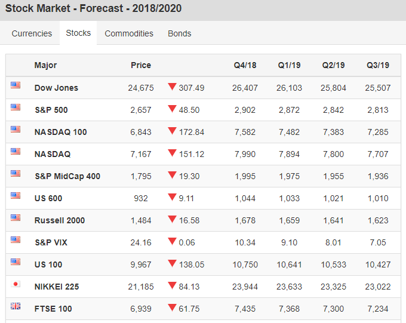
Task: Click the US flag icon beside Dow Jones
Action: point(16,85)
